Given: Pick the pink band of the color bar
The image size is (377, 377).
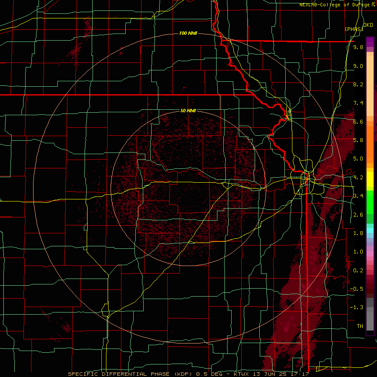Looking at the screenshot, I should [370, 254].
